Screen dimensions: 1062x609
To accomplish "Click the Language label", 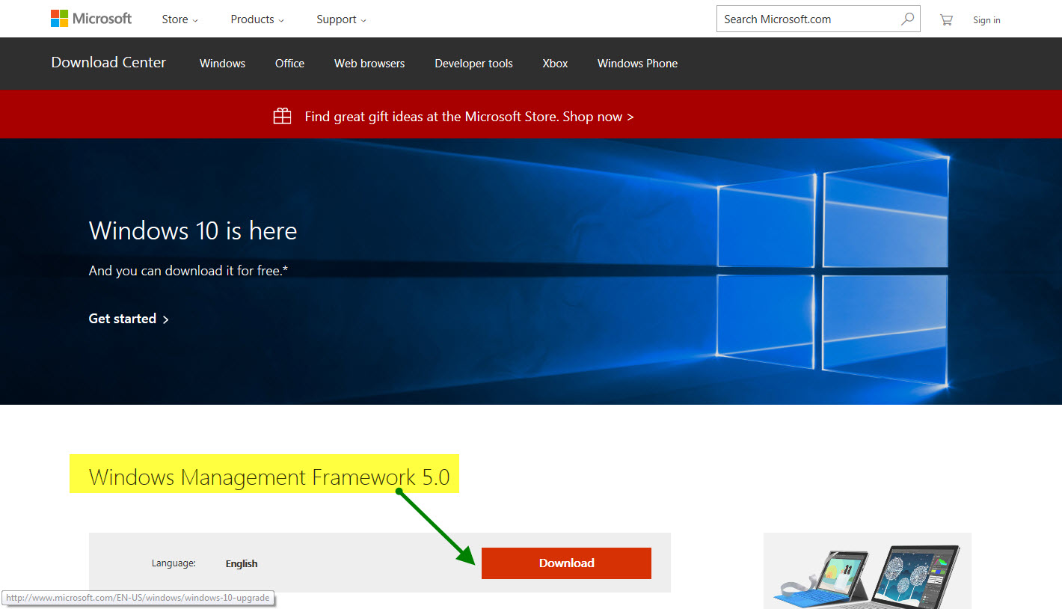I will [x=174, y=563].
